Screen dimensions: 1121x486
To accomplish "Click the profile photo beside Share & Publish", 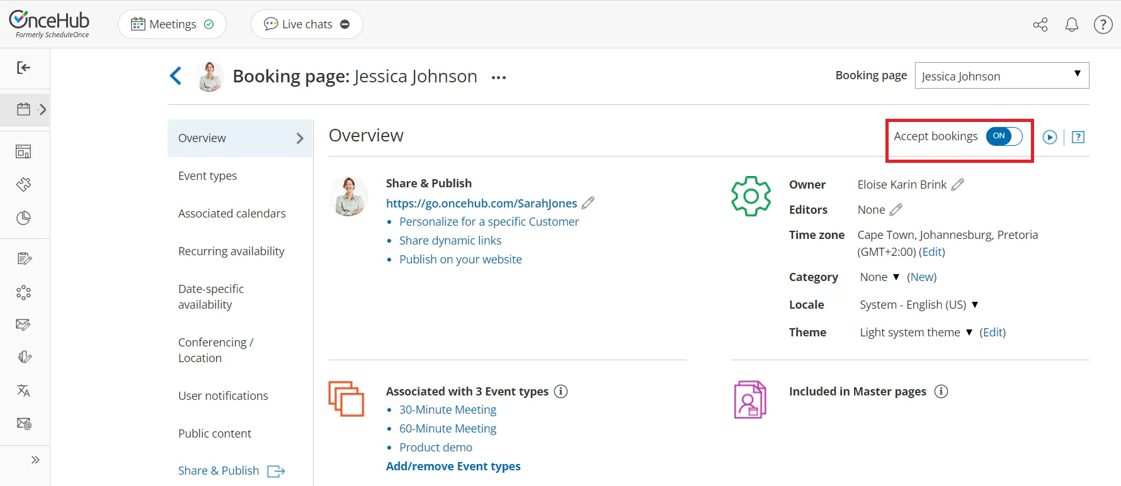I will coord(348,196).
